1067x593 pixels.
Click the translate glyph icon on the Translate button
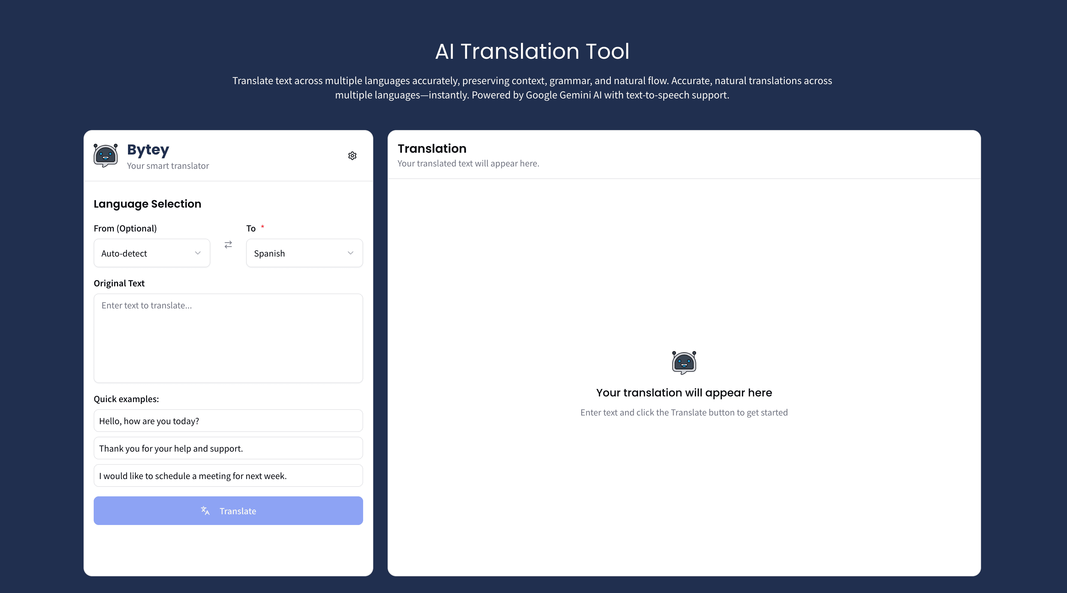coord(206,511)
